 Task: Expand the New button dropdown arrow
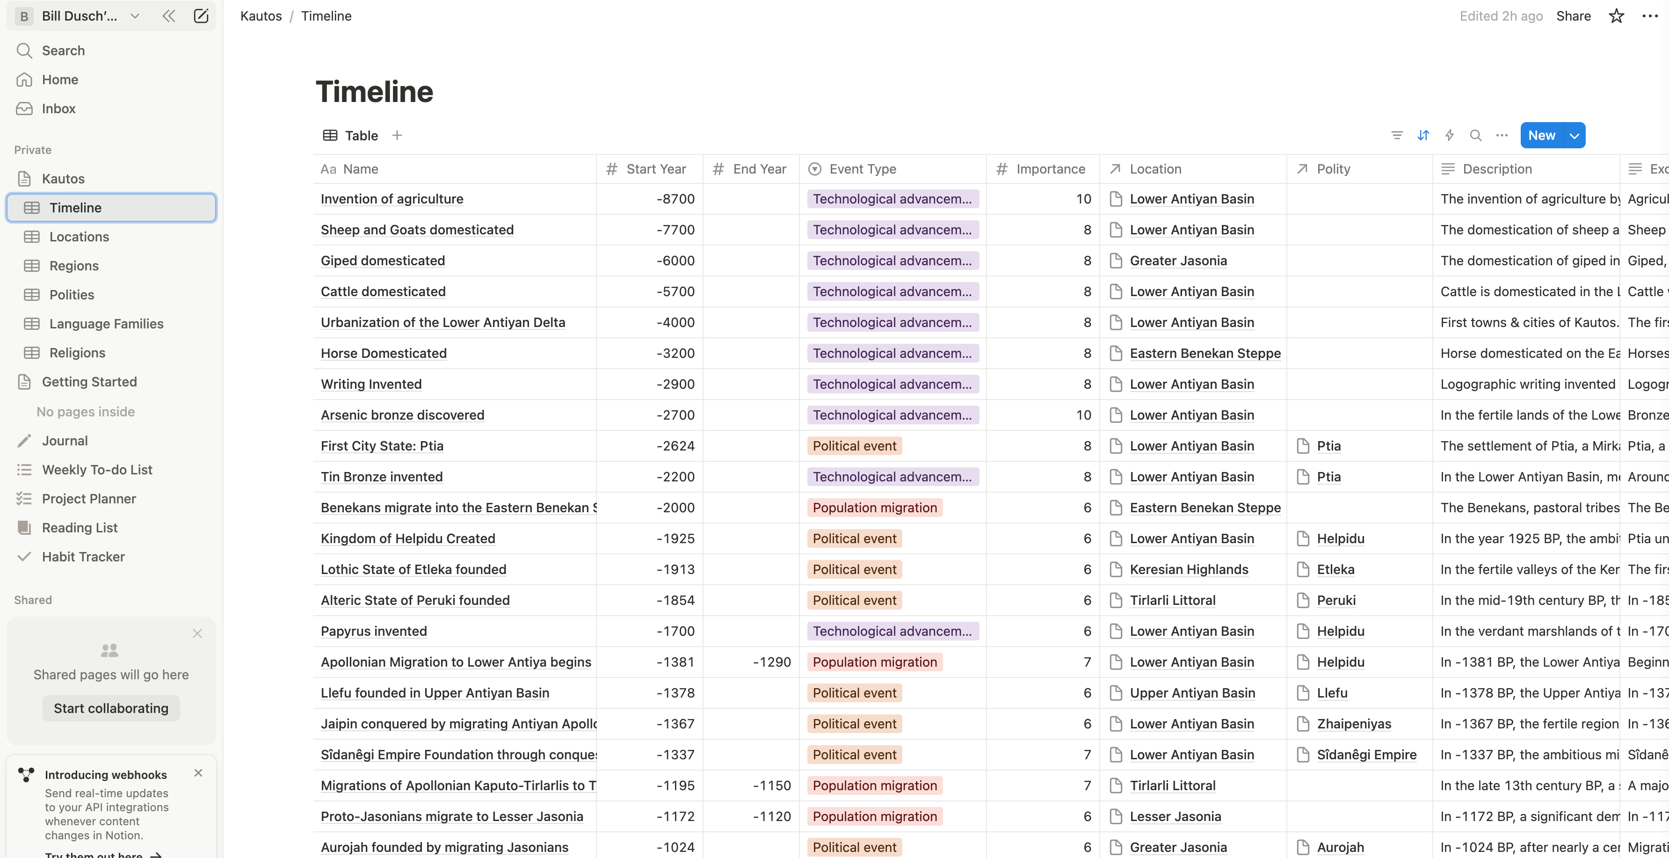[1575, 136]
